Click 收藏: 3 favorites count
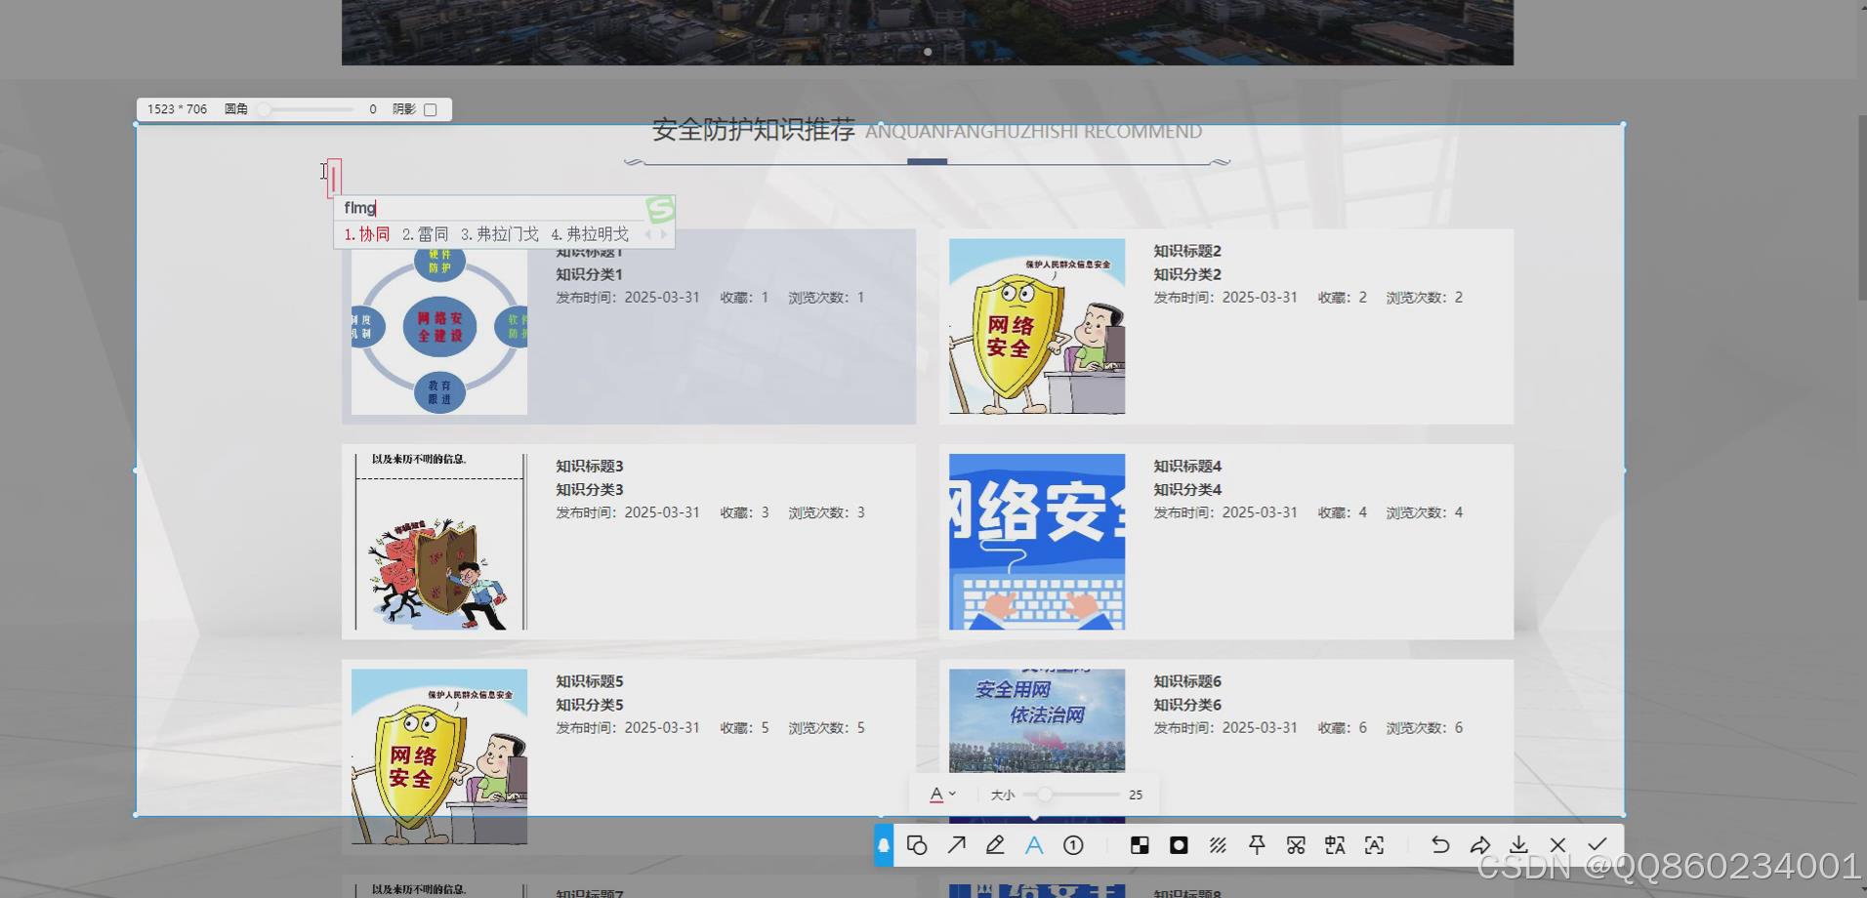Viewport: 1867px width, 898px height. (745, 512)
